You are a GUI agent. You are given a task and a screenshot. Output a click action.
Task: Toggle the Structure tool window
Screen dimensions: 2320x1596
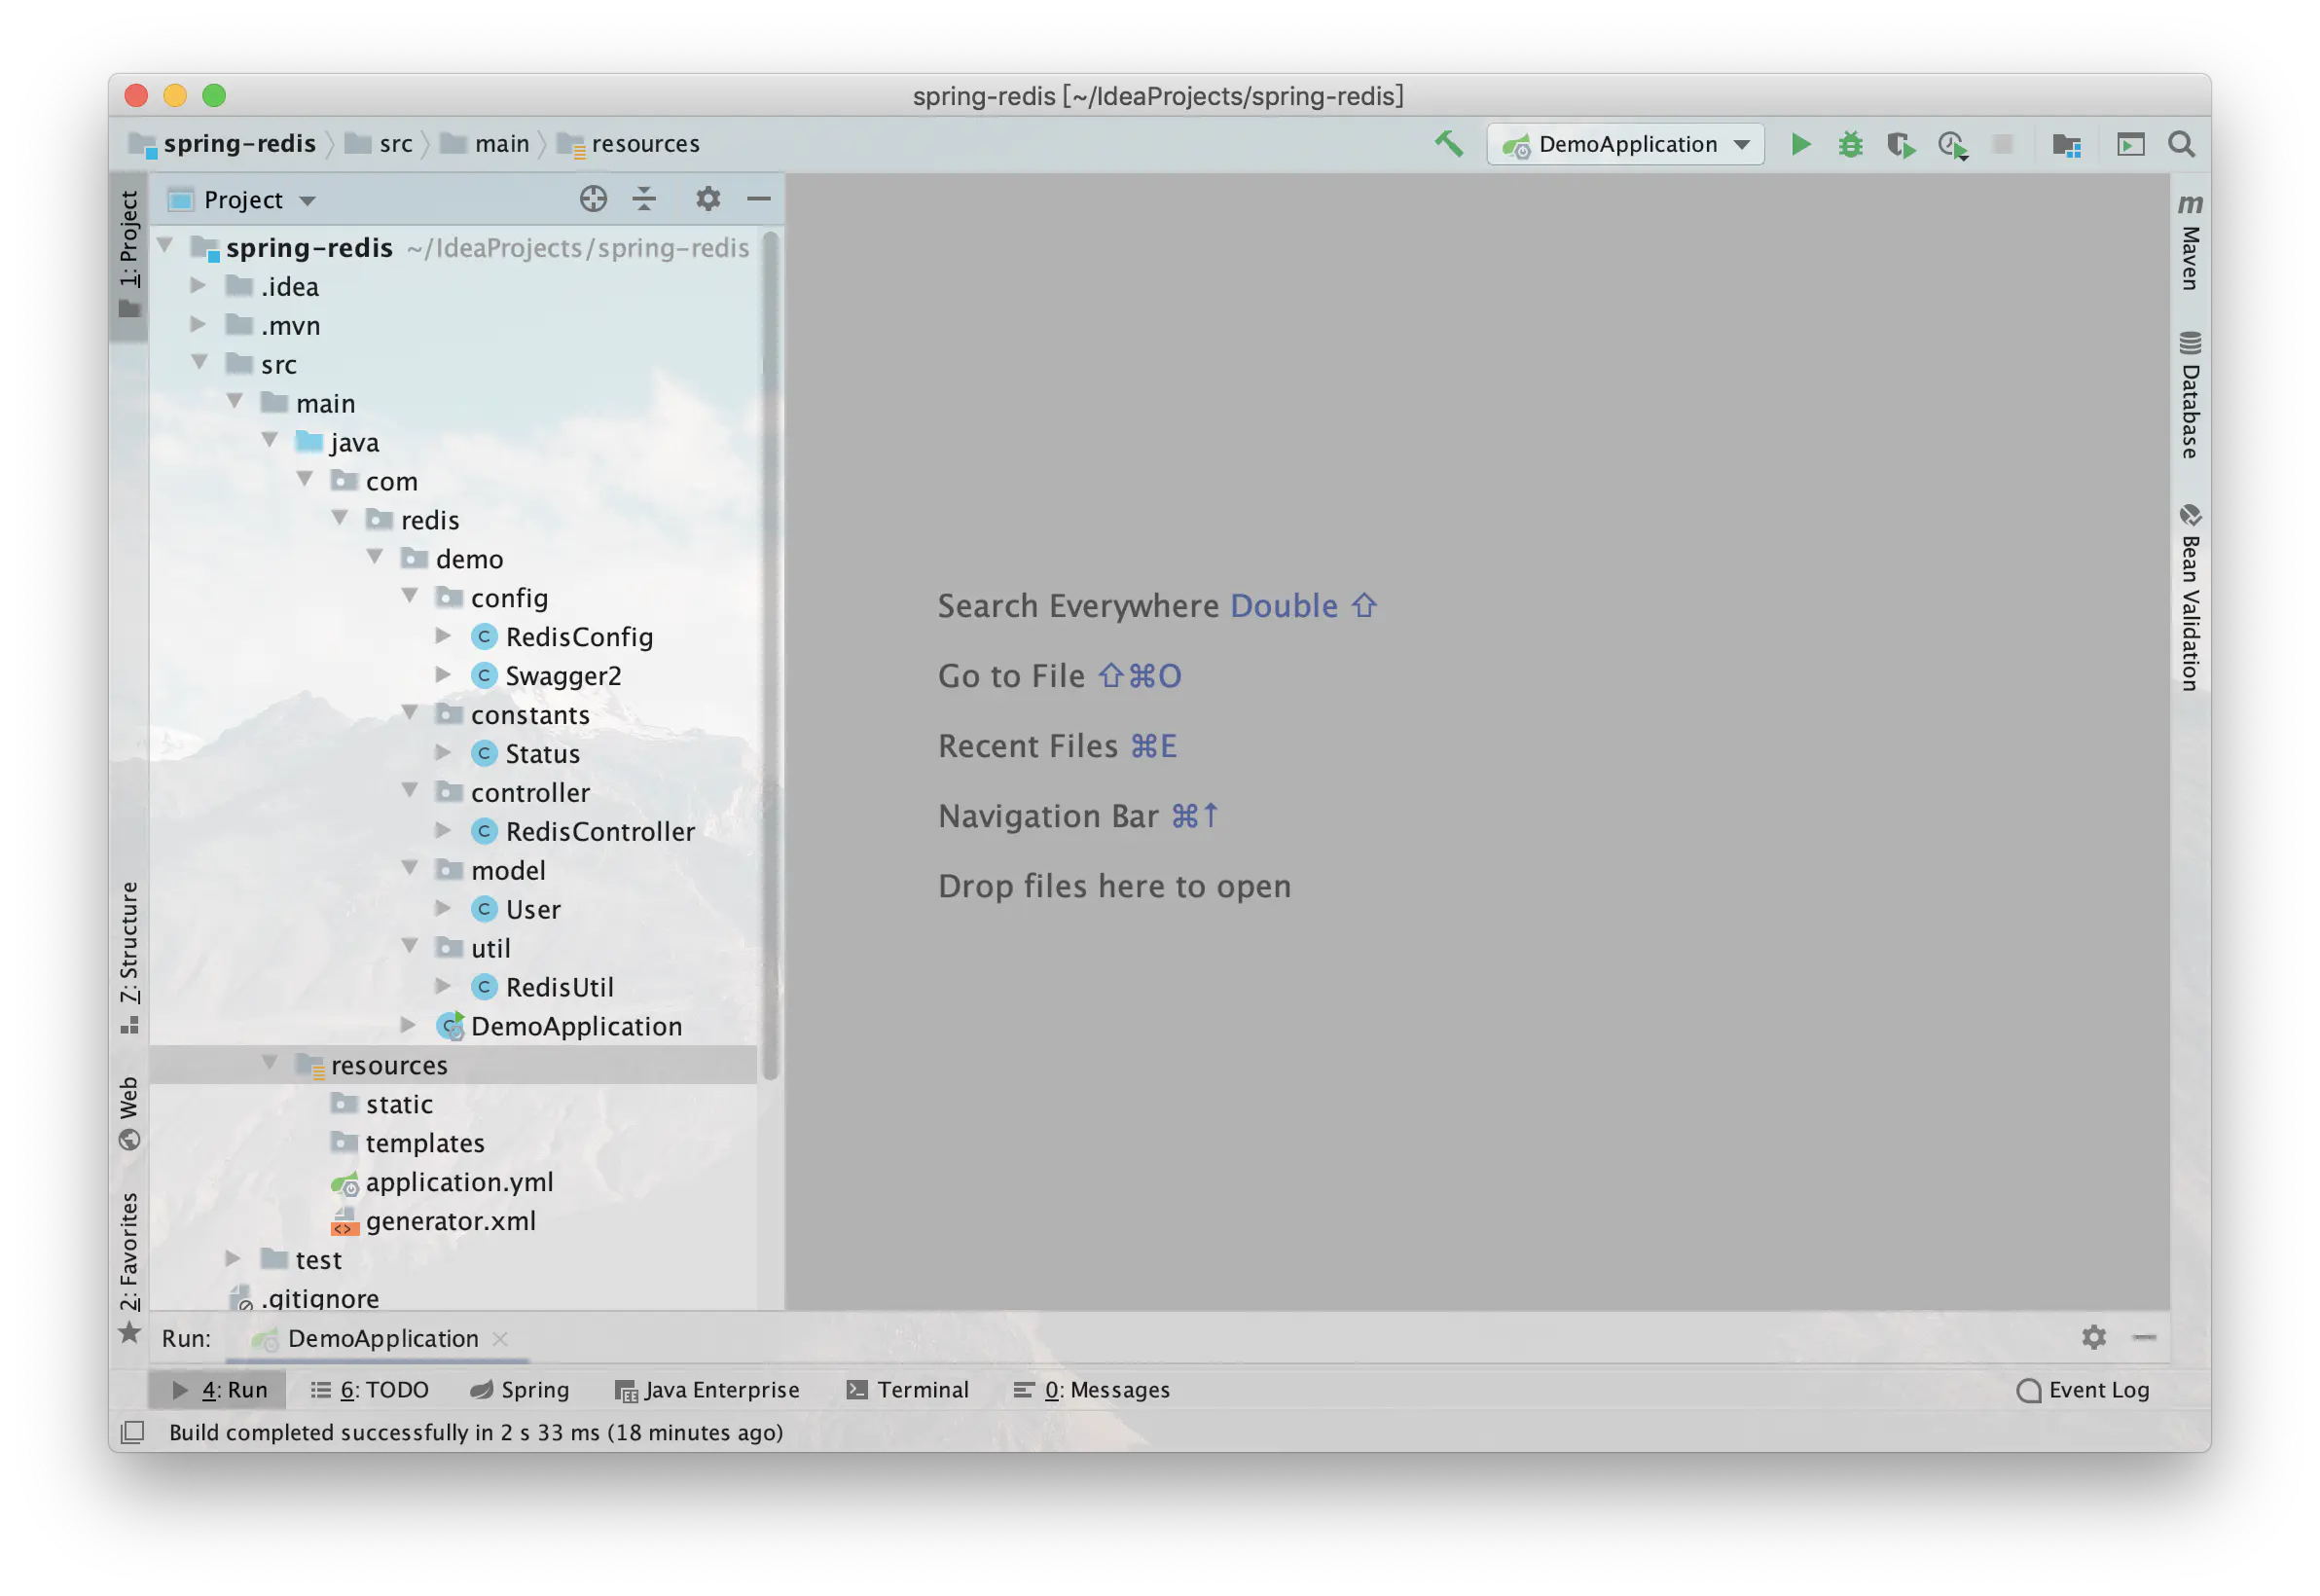pyautogui.click(x=130, y=956)
